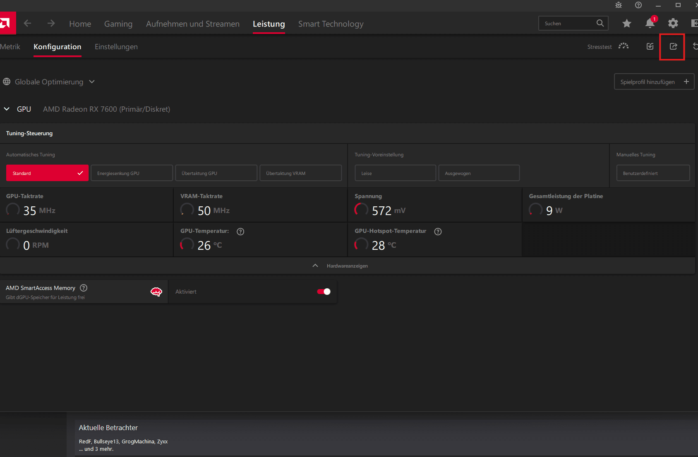The height and width of the screenshot is (457, 698).
Task: Select Leise tuning preset
Action: 396,173
